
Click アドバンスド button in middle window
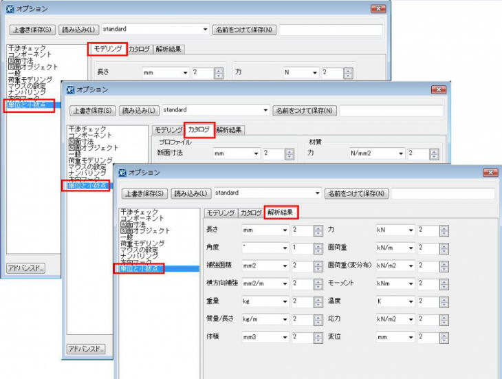(86, 349)
